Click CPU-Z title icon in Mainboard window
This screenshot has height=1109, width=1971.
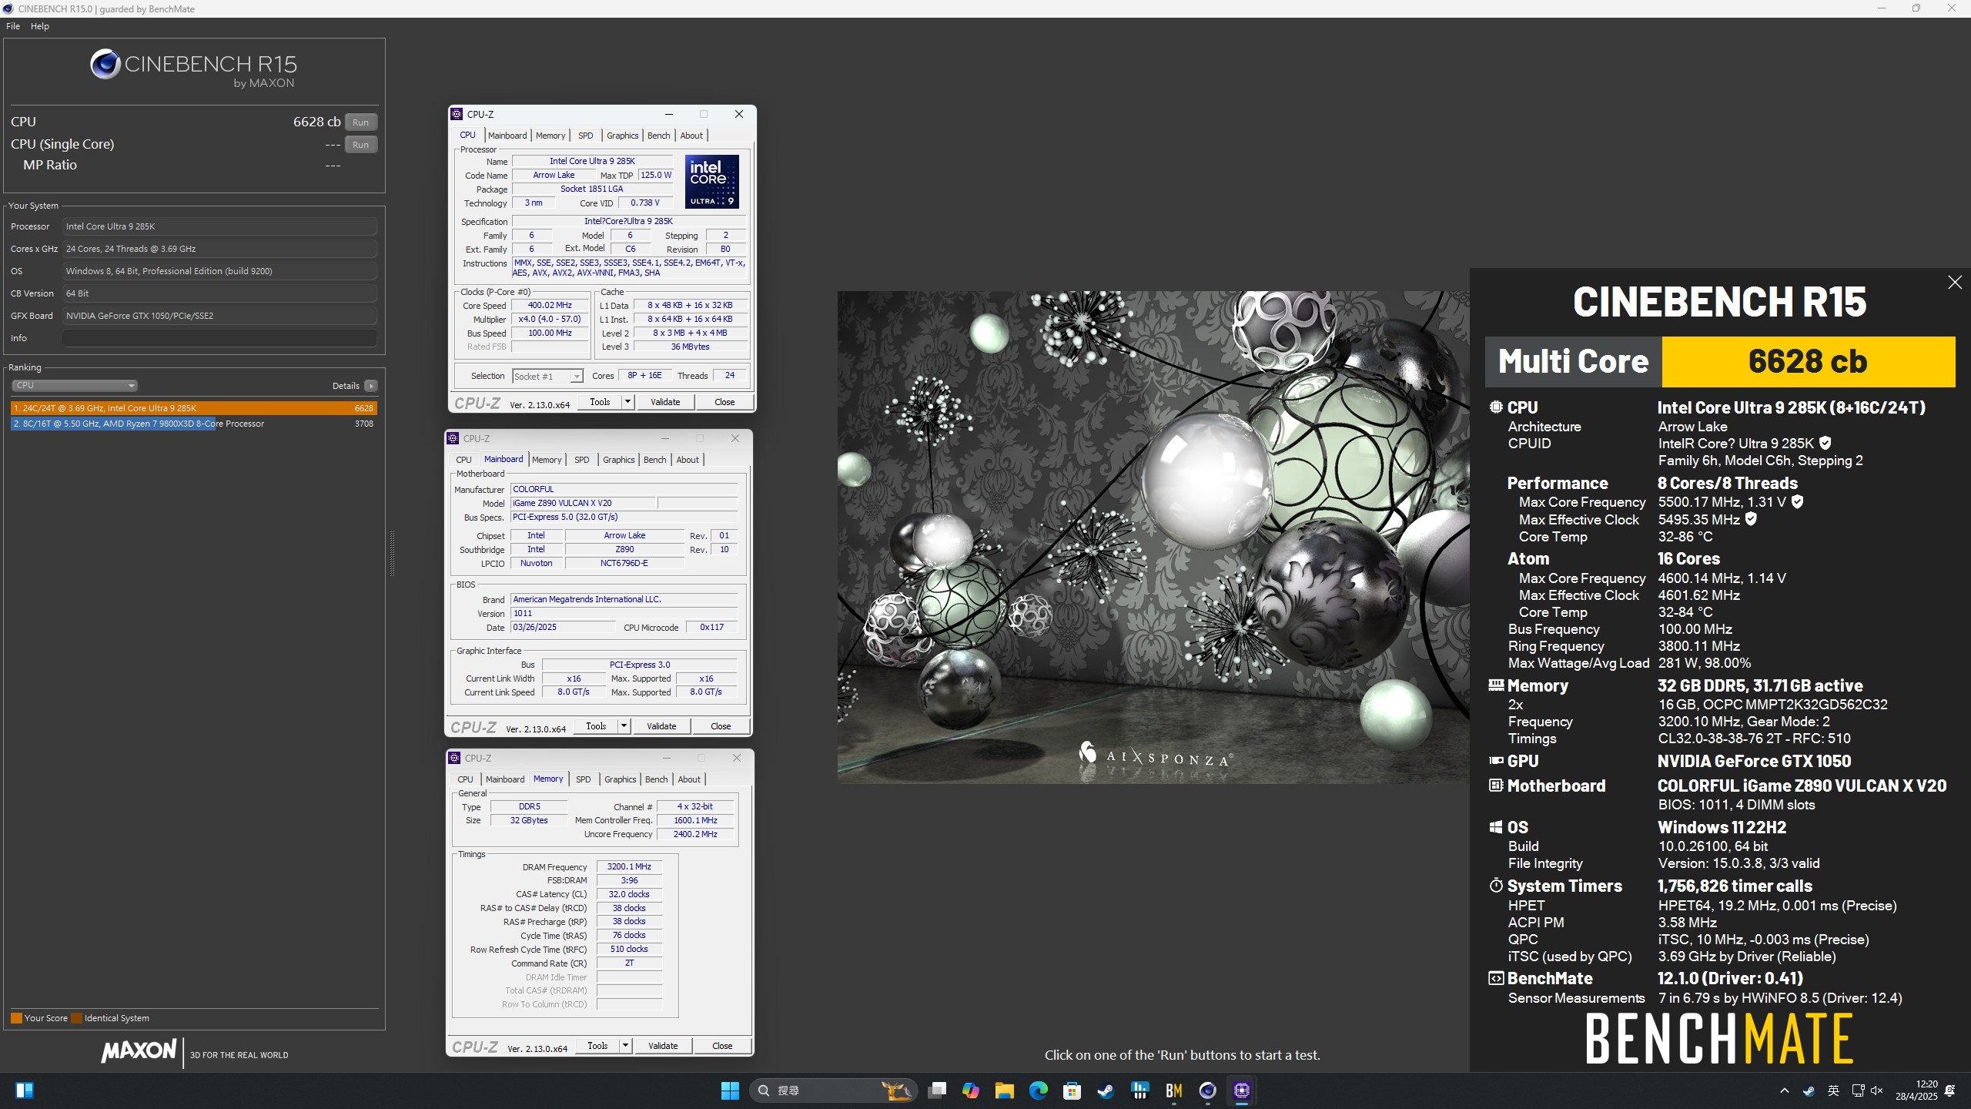(x=453, y=438)
